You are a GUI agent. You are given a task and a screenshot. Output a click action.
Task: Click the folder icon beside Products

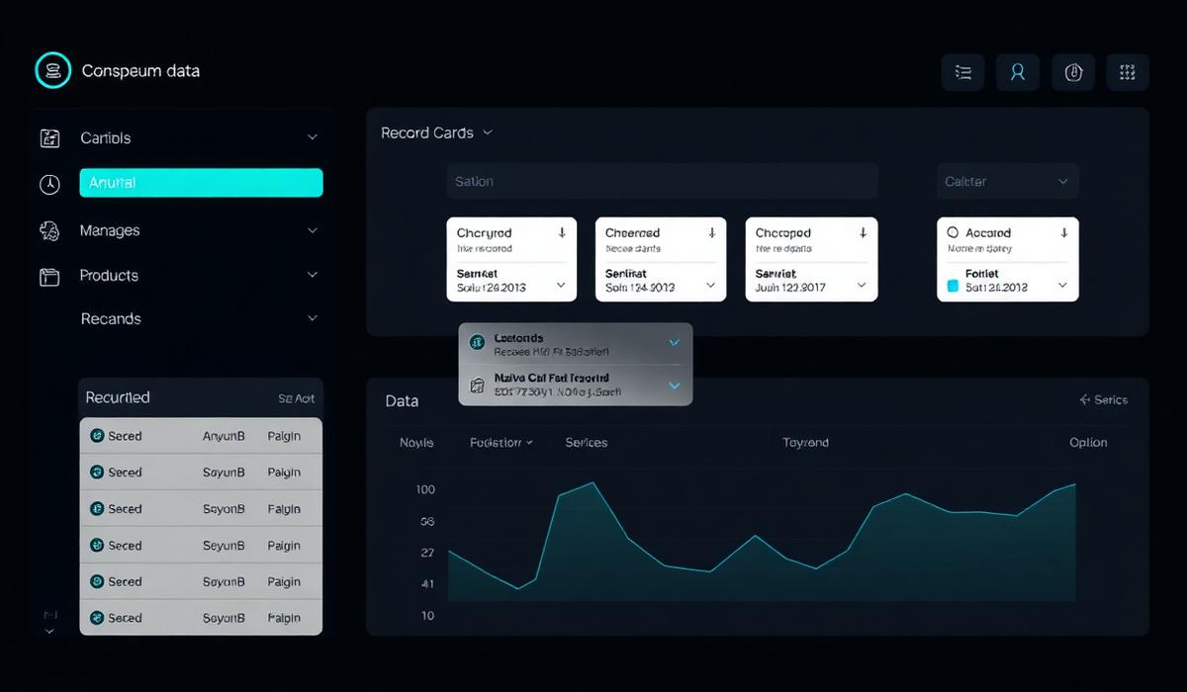click(x=49, y=276)
